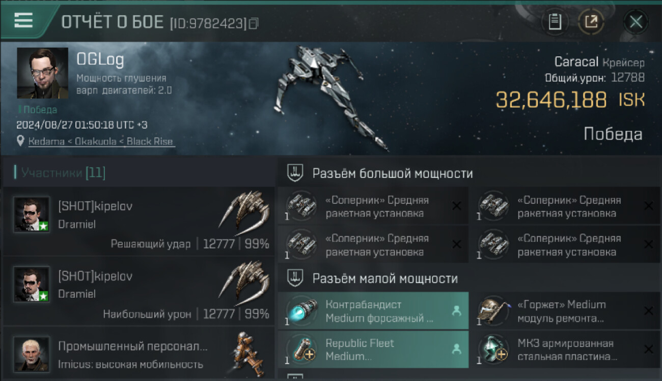
Task: Click X beside the «Горжет» Medium repair module
Action: point(648,311)
